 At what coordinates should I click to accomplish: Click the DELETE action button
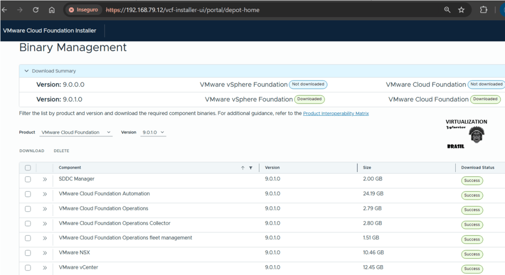61,151
